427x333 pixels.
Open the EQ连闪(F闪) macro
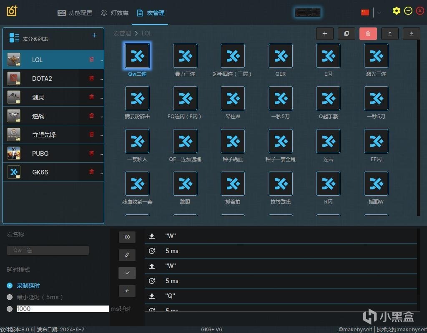185,98
